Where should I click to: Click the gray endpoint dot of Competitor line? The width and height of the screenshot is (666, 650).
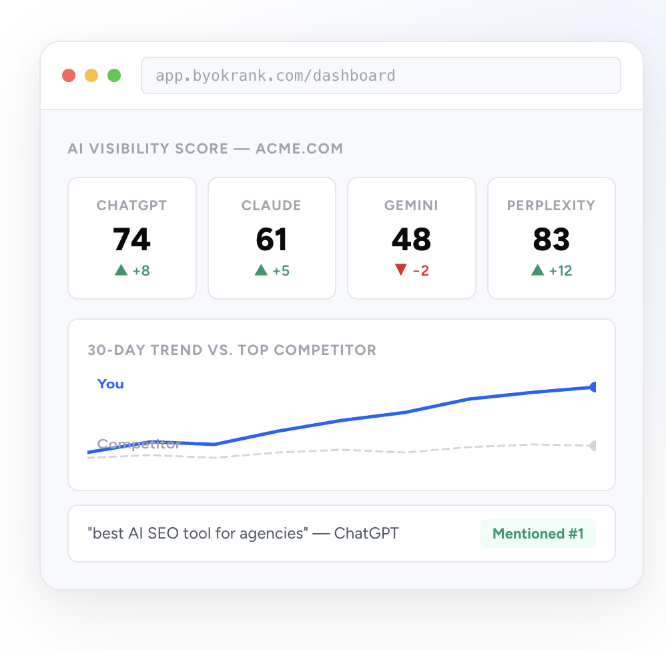[593, 446]
